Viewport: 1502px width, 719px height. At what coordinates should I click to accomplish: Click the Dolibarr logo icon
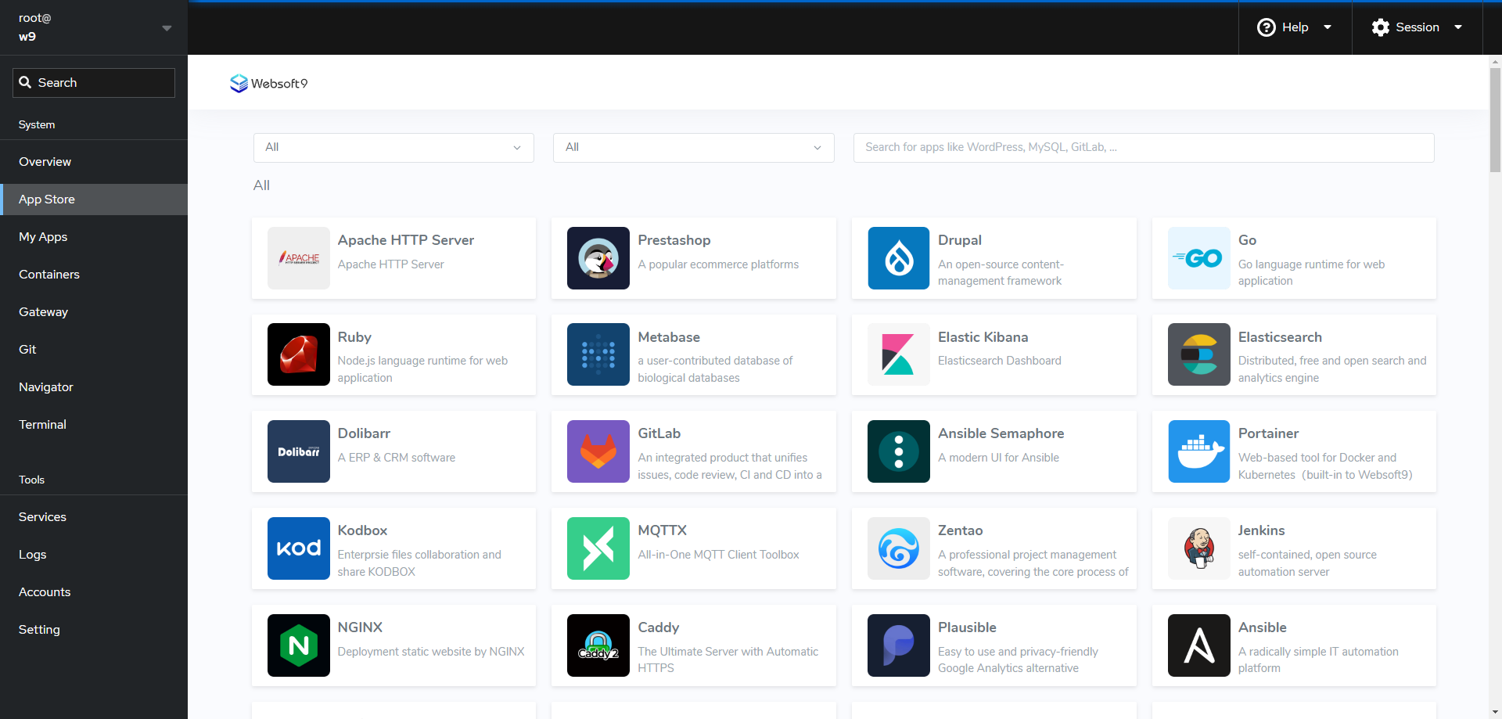(298, 451)
